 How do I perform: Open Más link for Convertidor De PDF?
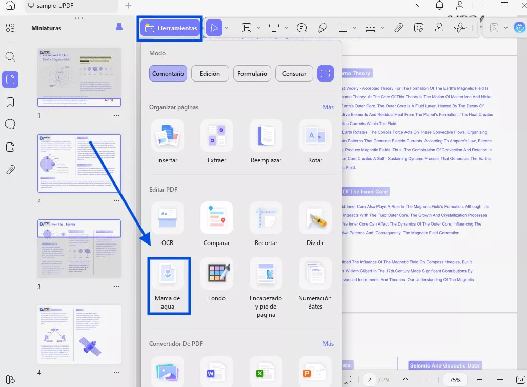pos(328,343)
